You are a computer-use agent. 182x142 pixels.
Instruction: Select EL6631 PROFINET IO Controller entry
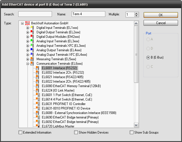click(x=63, y=104)
